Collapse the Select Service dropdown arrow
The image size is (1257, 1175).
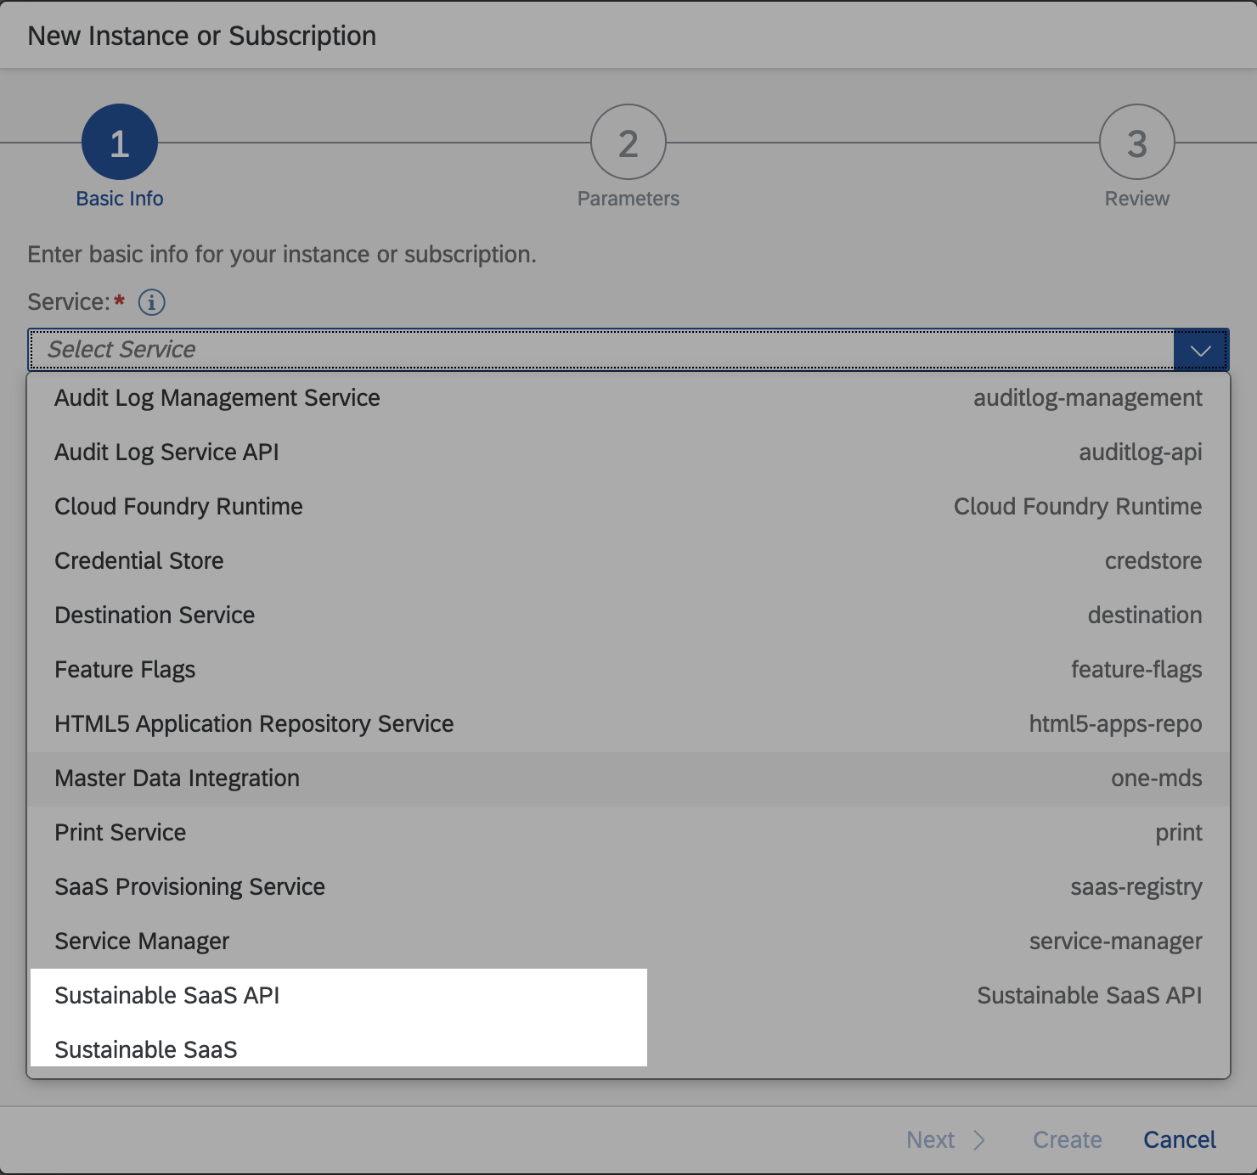pos(1200,350)
